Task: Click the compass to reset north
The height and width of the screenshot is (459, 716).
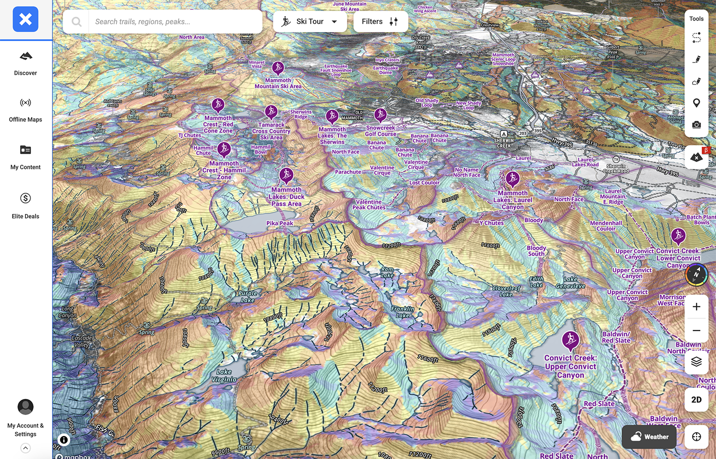Action: tap(696, 274)
